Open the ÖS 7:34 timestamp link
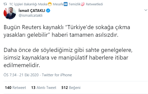 10,75
